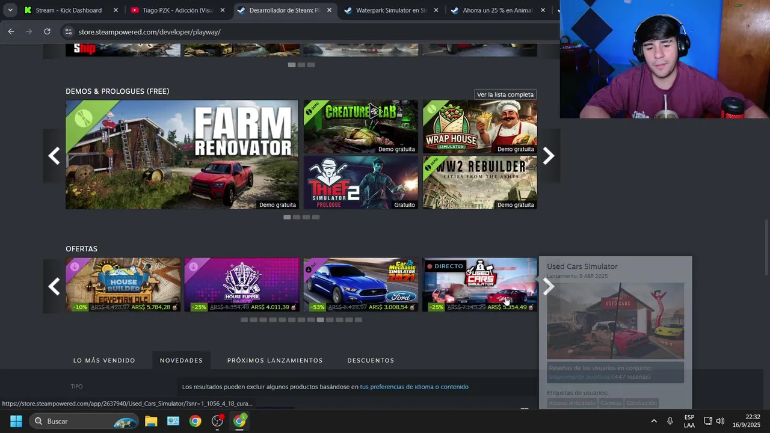Click Ver la lista completa button

click(x=505, y=94)
